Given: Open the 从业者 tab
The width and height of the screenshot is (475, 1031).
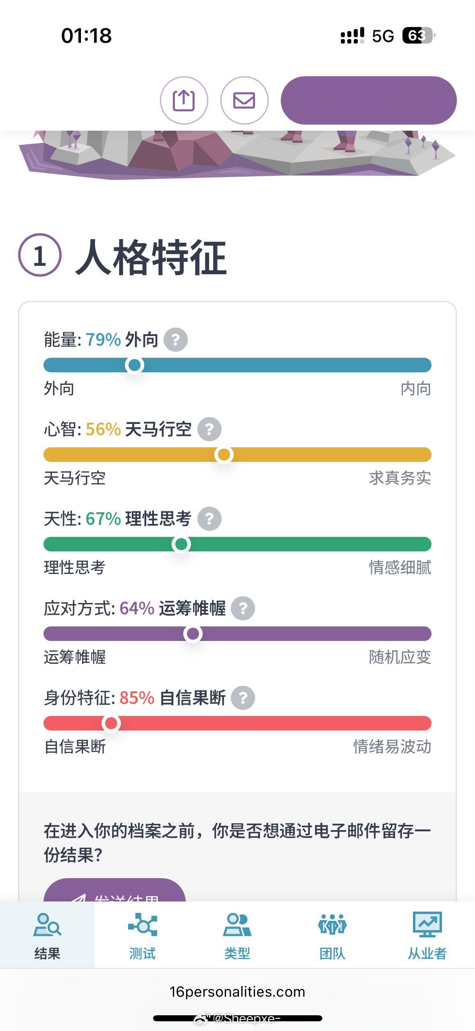Looking at the screenshot, I should click(x=427, y=935).
